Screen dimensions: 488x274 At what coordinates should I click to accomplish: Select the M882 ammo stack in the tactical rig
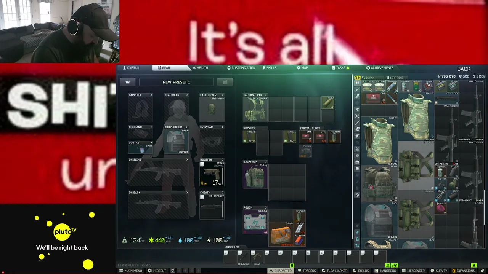328,103
